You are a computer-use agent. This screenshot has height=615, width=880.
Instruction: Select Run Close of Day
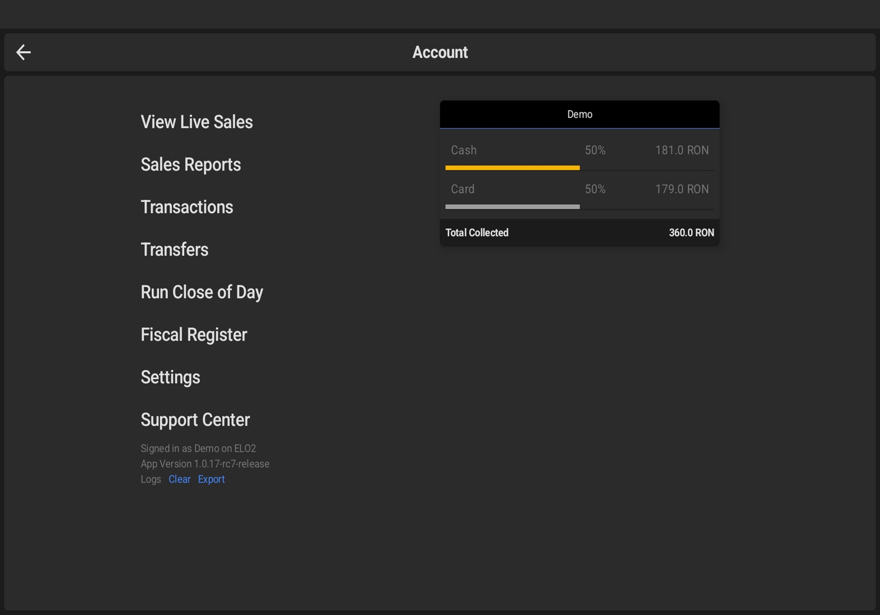coord(202,292)
